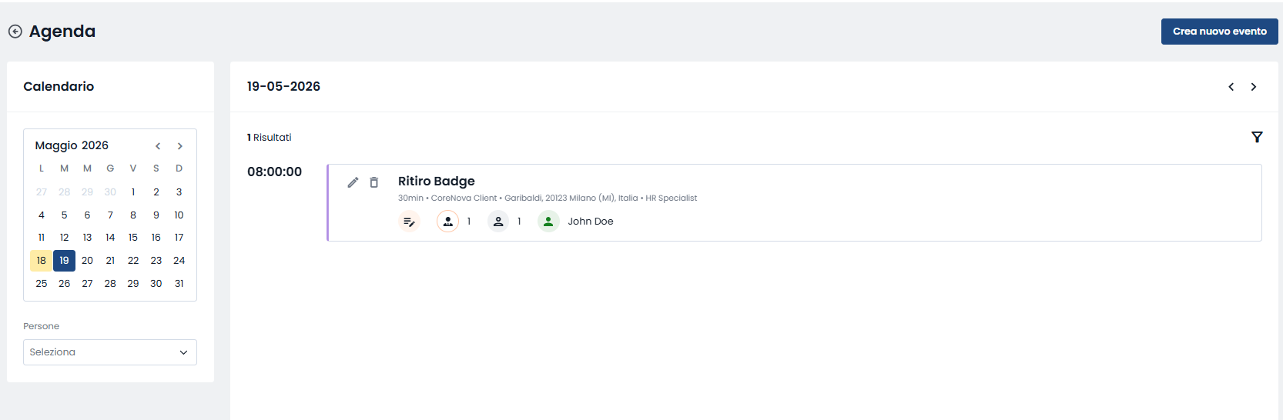Open the Ritiro Badge event title
The image size is (1283, 420).
point(436,181)
